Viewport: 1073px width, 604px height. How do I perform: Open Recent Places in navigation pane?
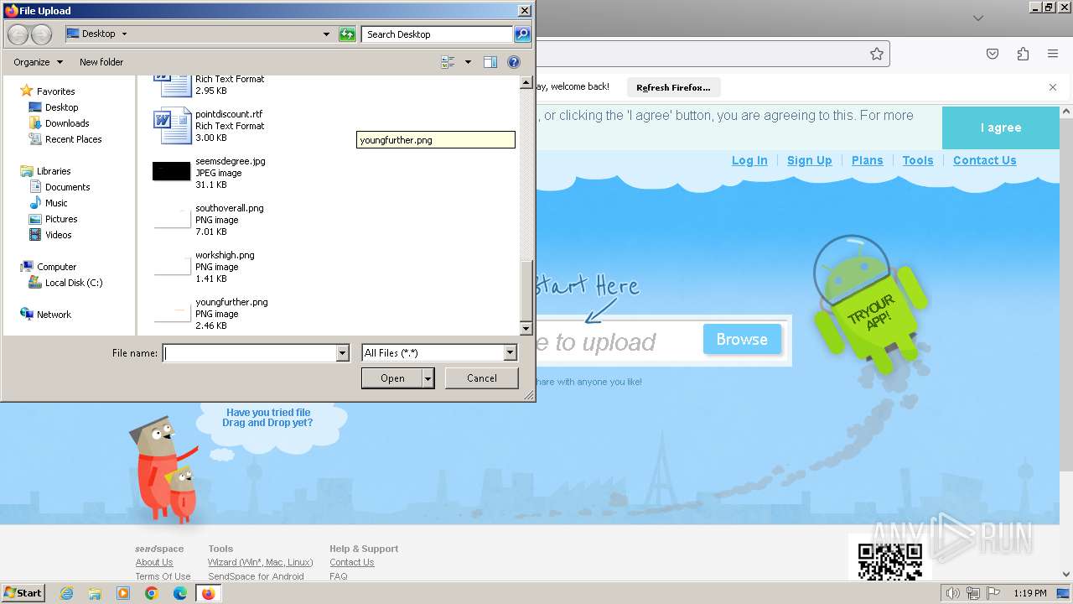pos(73,139)
